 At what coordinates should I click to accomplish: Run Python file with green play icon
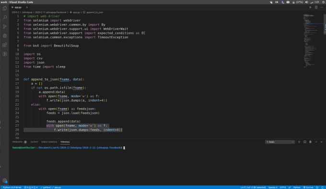310,7
